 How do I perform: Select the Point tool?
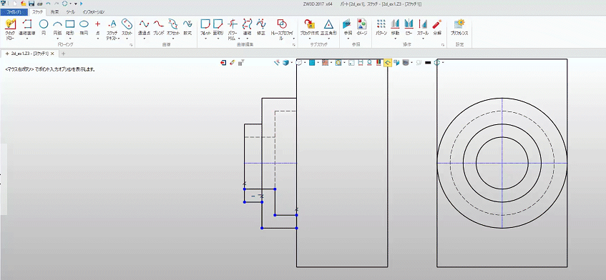[98, 28]
